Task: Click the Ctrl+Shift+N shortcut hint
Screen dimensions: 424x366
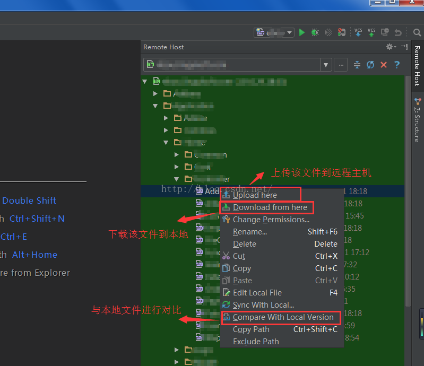Action: coord(37,219)
